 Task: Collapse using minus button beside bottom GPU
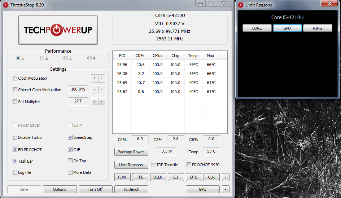tap(226, 189)
